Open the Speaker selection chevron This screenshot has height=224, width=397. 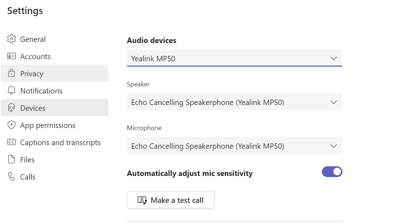[x=334, y=102]
